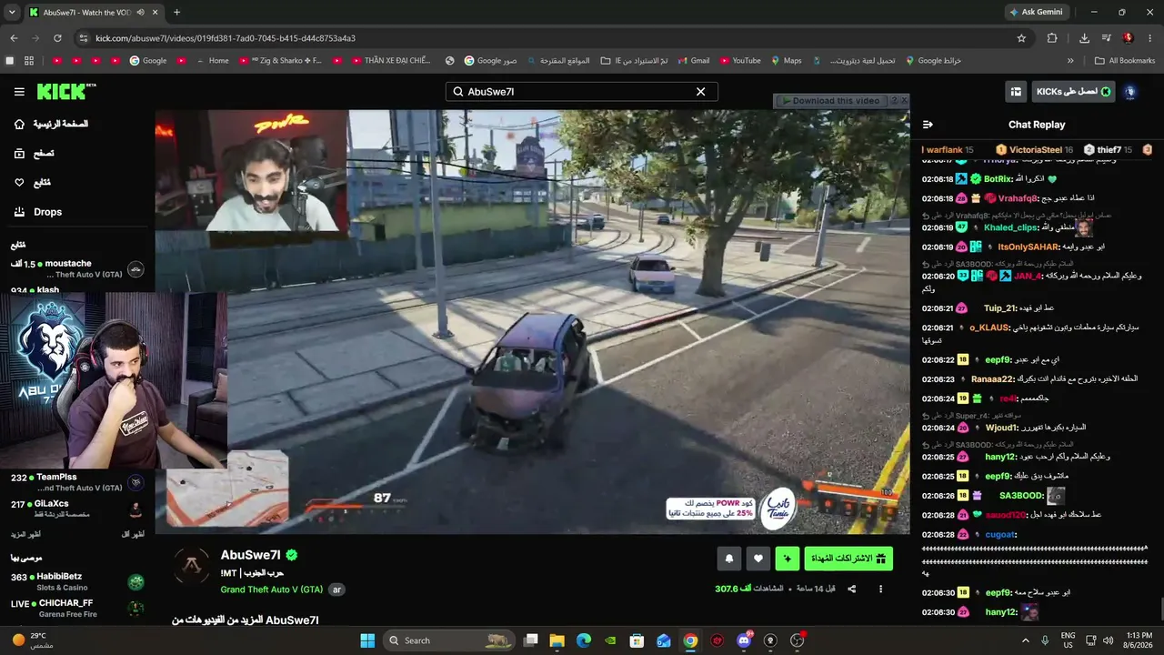Viewport: 1164px width, 655px height.
Task: Reload the page in Chrome
Action: point(57,38)
